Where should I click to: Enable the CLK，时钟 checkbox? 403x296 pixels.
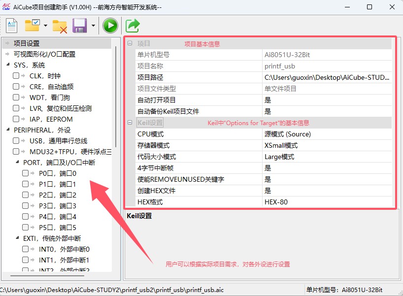pyautogui.click(x=16, y=75)
